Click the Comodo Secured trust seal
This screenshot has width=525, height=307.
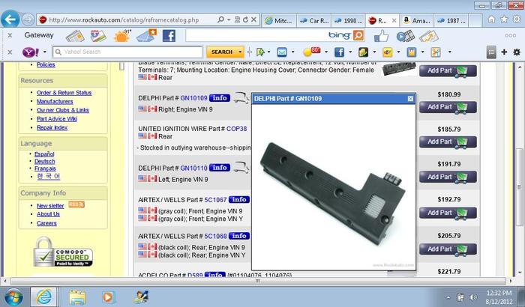pyautogui.click(x=63, y=253)
